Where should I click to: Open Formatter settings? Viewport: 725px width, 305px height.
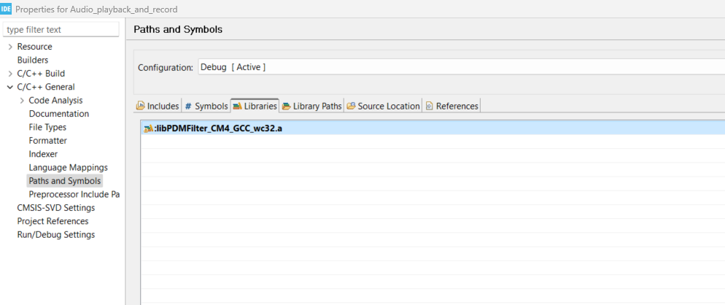[x=47, y=141]
